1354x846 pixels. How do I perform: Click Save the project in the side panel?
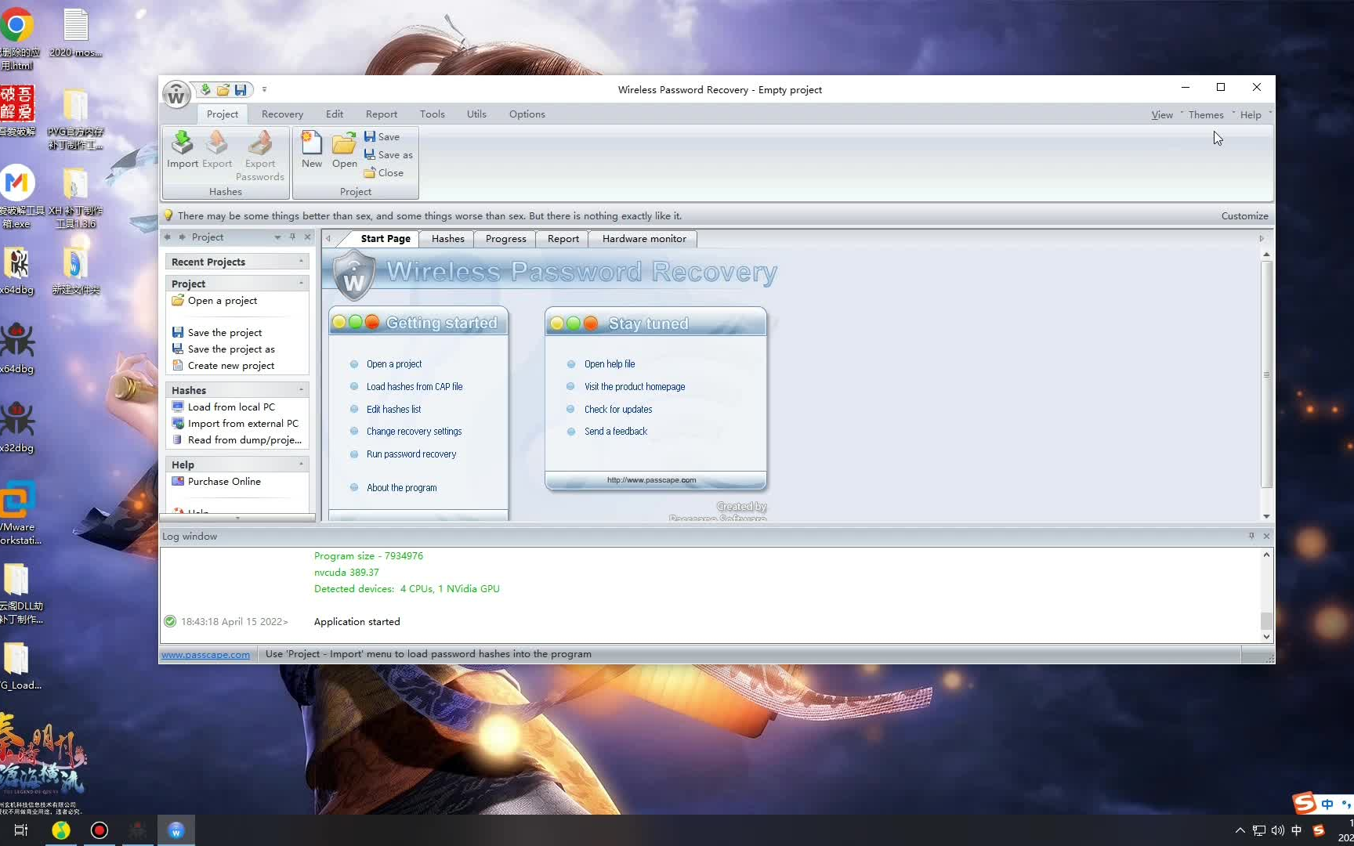pos(224,333)
